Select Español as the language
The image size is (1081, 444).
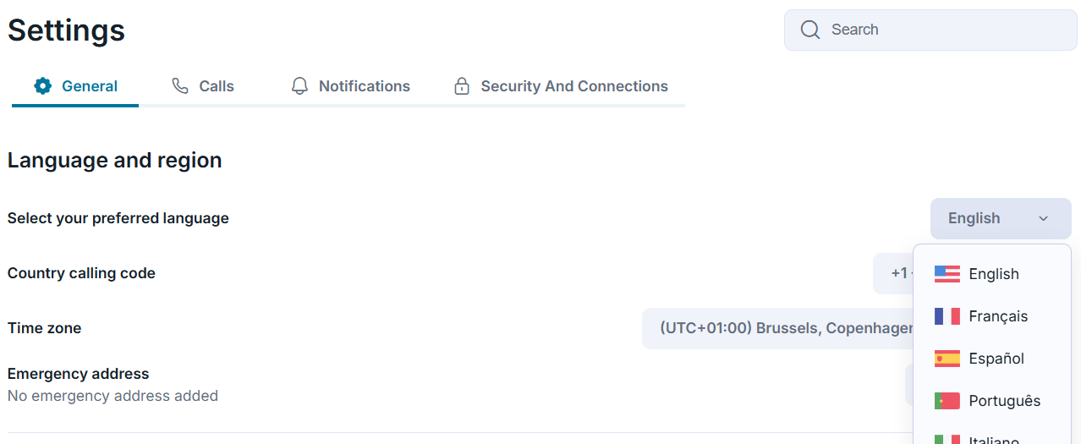[996, 359]
